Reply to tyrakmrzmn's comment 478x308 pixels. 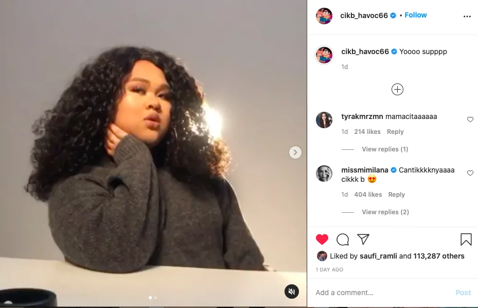[395, 131]
